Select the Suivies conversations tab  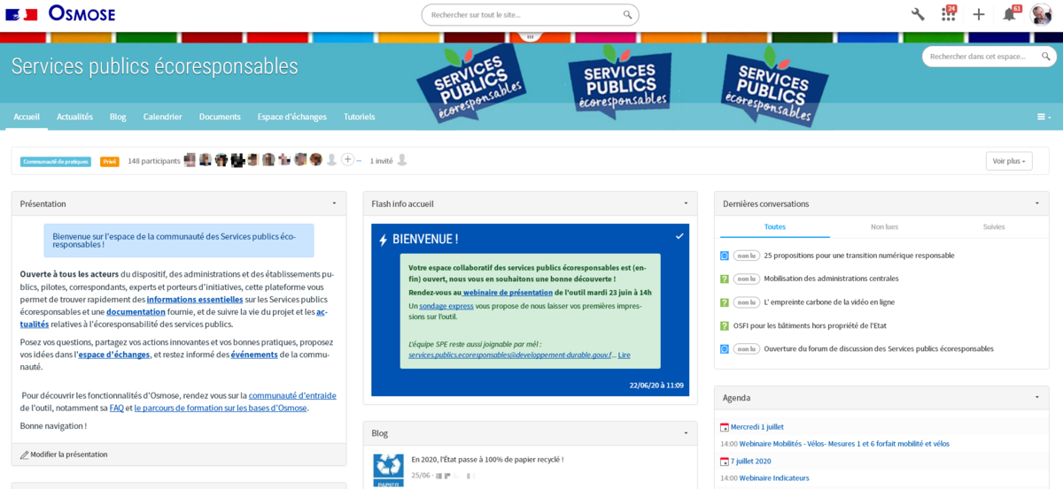994,227
